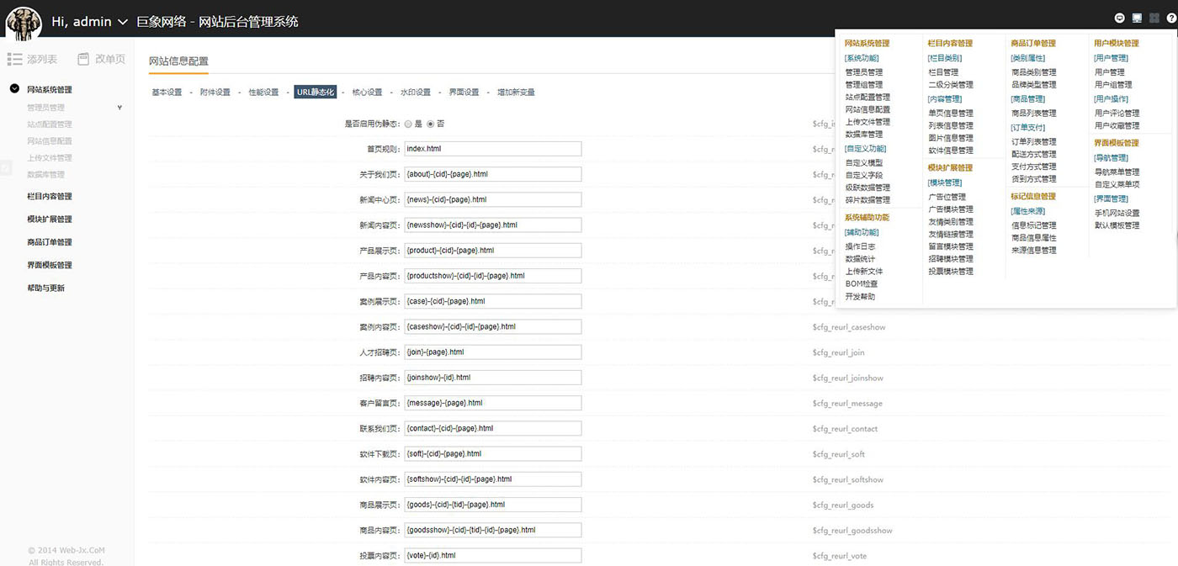Click the 新闻内容页 rule input field
Screen dimensions: 1178x566
click(x=492, y=225)
